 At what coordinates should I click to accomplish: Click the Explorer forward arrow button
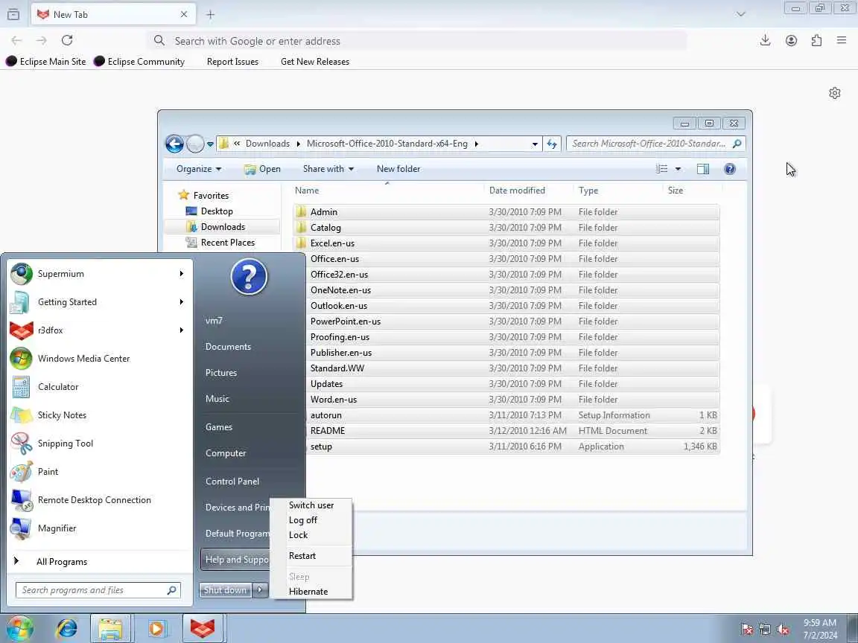pos(195,144)
